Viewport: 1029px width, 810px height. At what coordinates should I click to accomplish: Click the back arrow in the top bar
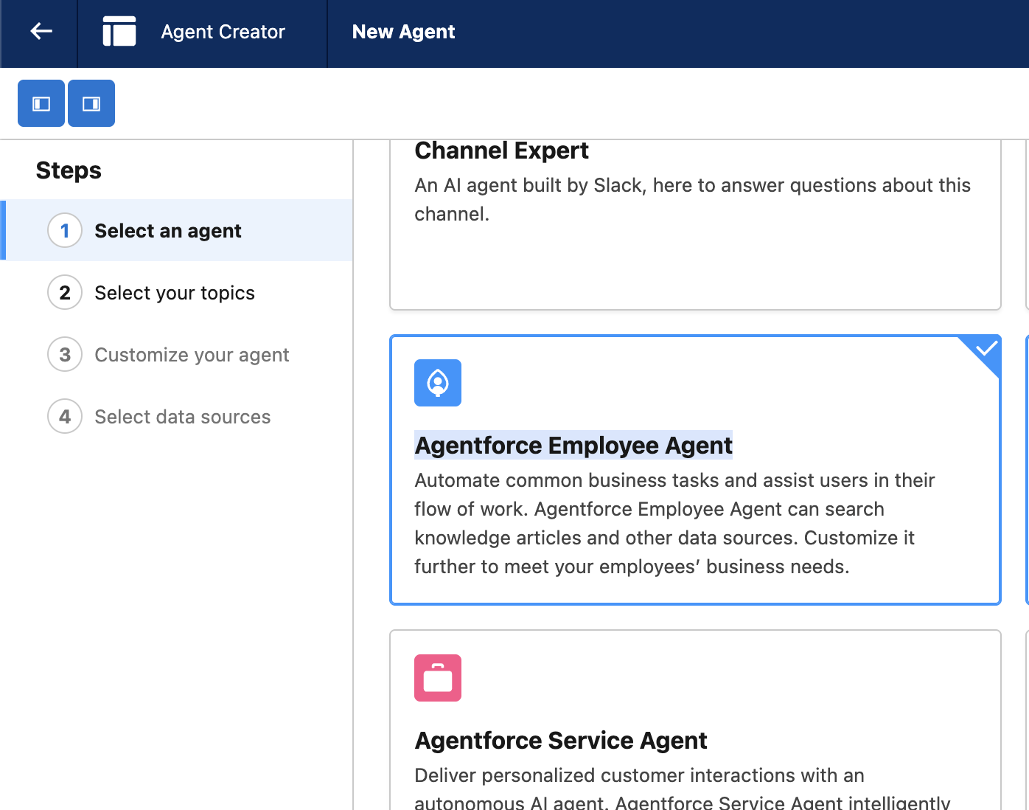tap(40, 32)
